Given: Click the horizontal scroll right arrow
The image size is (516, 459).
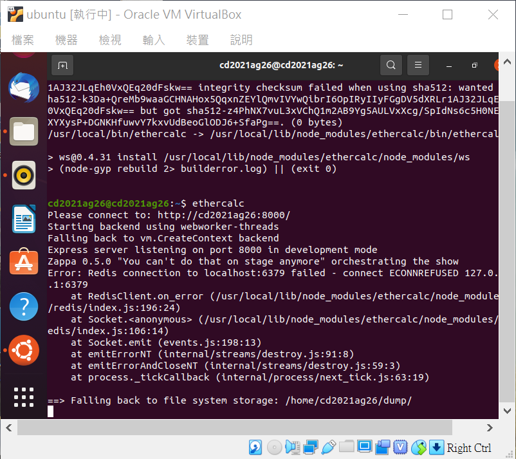Looking at the screenshot, I should (x=490, y=427).
